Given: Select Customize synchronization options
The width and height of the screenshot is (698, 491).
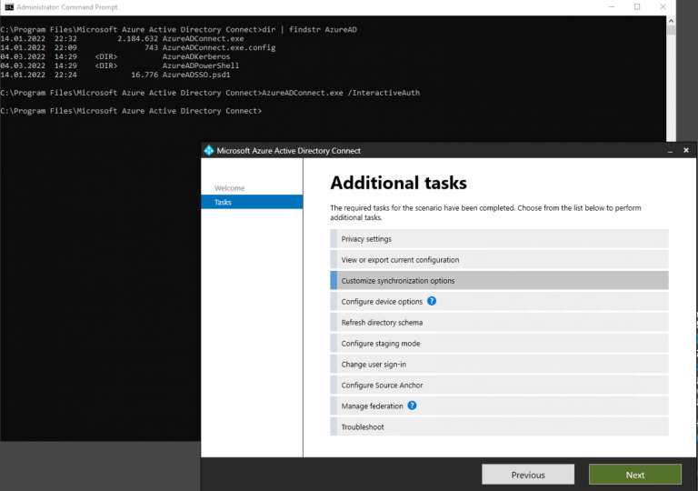Looking at the screenshot, I should click(499, 281).
